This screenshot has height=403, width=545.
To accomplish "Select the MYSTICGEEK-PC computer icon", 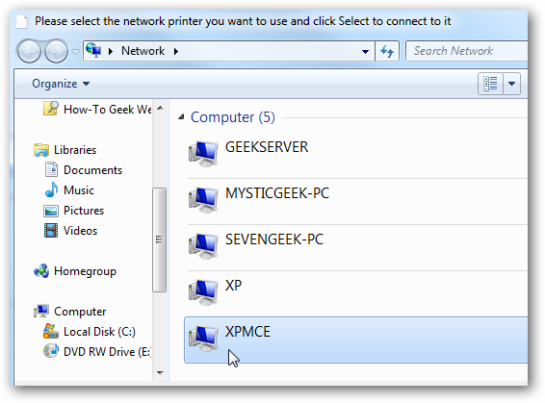I will coord(203,200).
